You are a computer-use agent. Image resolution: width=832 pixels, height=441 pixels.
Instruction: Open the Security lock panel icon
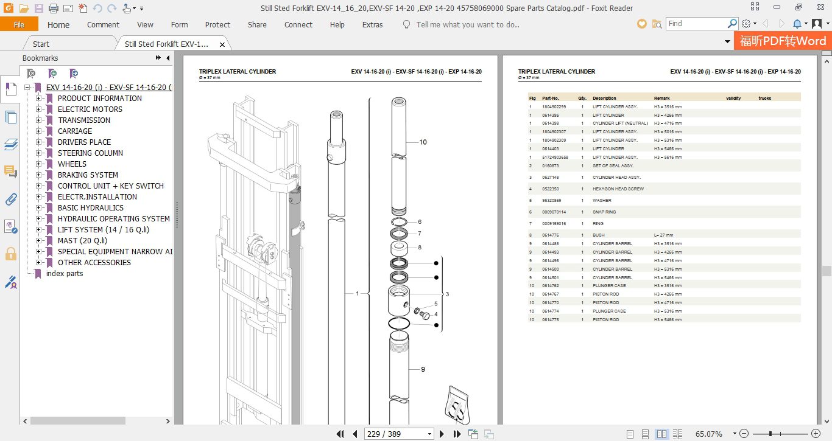(10, 254)
